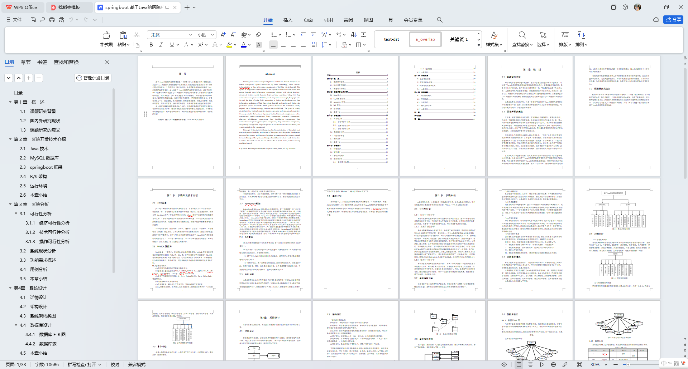The width and height of the screenshot is (688, 369).
Task: Open the 选择 select tool menu
Action: click(543, 39)
